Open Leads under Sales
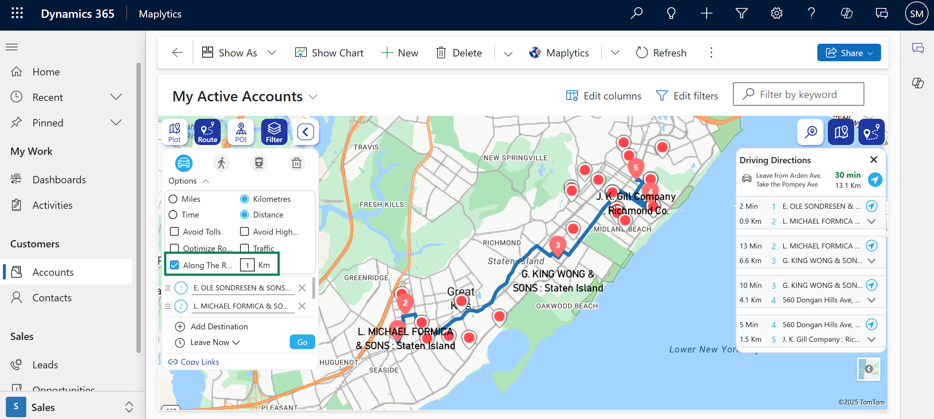This screenshot has width=934, height=419. (x=45, y=365)
